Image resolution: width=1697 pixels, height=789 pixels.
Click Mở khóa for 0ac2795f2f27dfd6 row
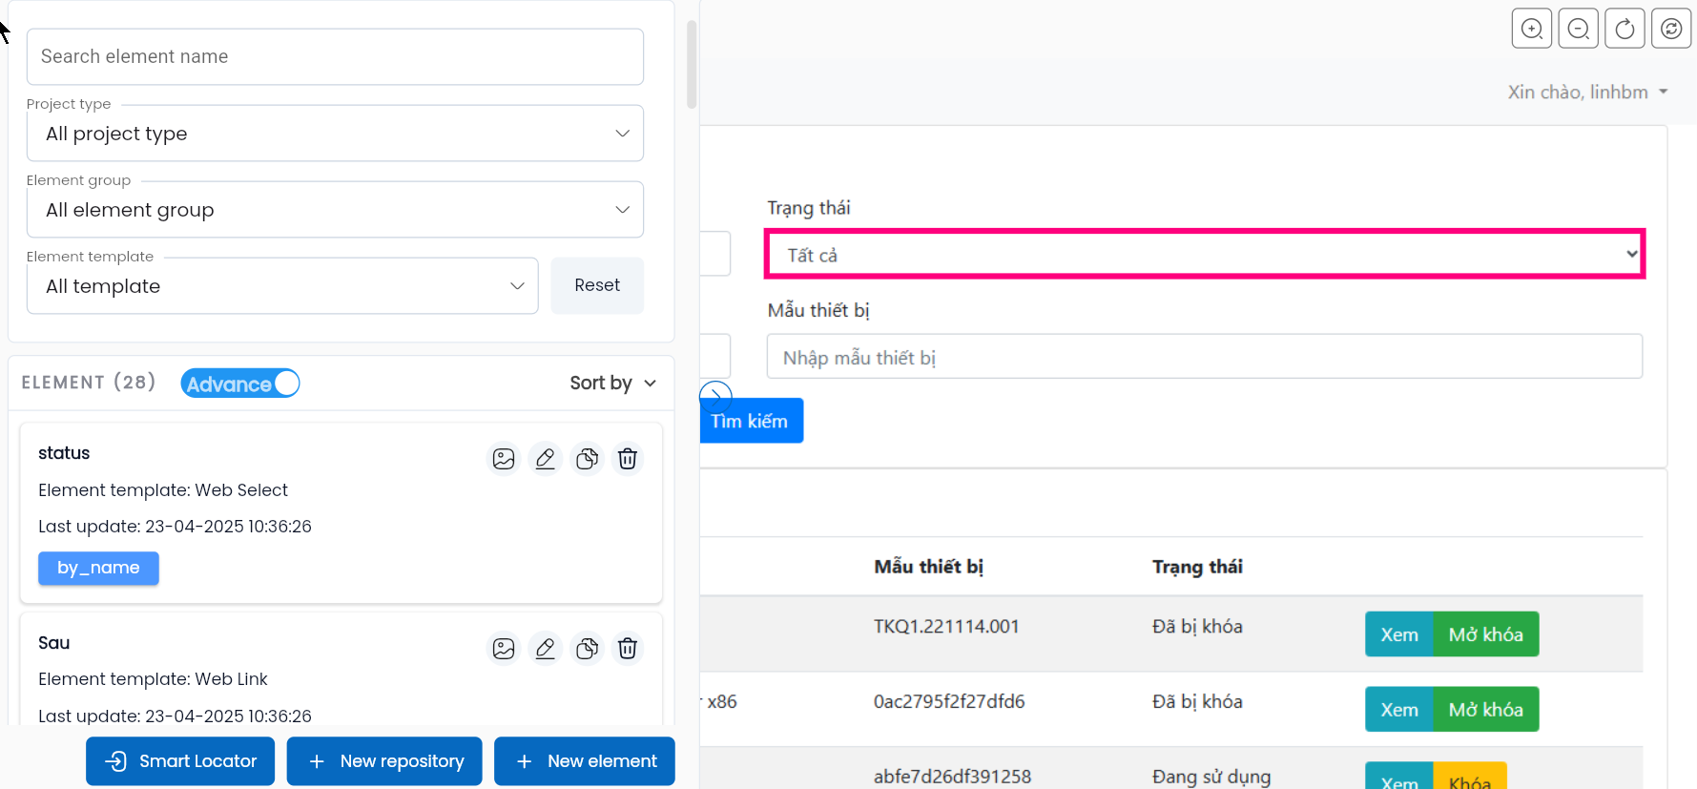point(1486,710)
